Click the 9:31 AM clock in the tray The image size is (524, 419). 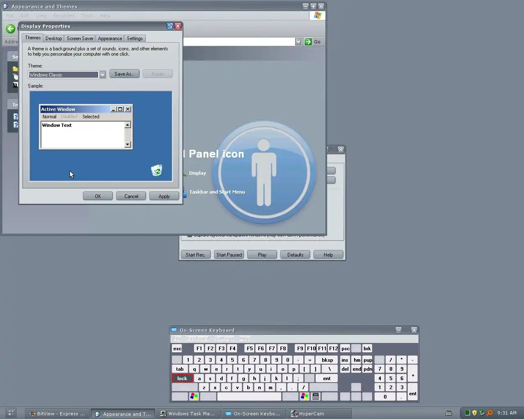pos(507,413)
